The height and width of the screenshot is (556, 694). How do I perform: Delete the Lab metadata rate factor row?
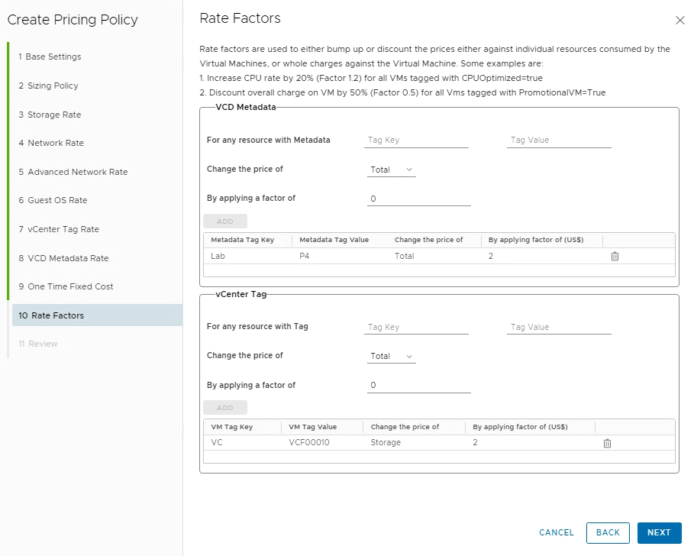[615, 257]
